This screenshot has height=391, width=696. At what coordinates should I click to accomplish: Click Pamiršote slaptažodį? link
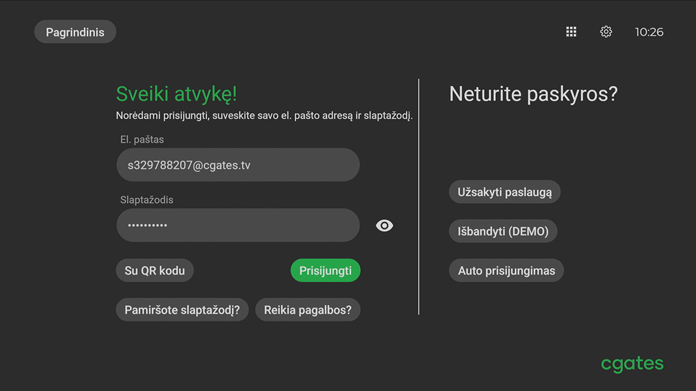(182, 309)
